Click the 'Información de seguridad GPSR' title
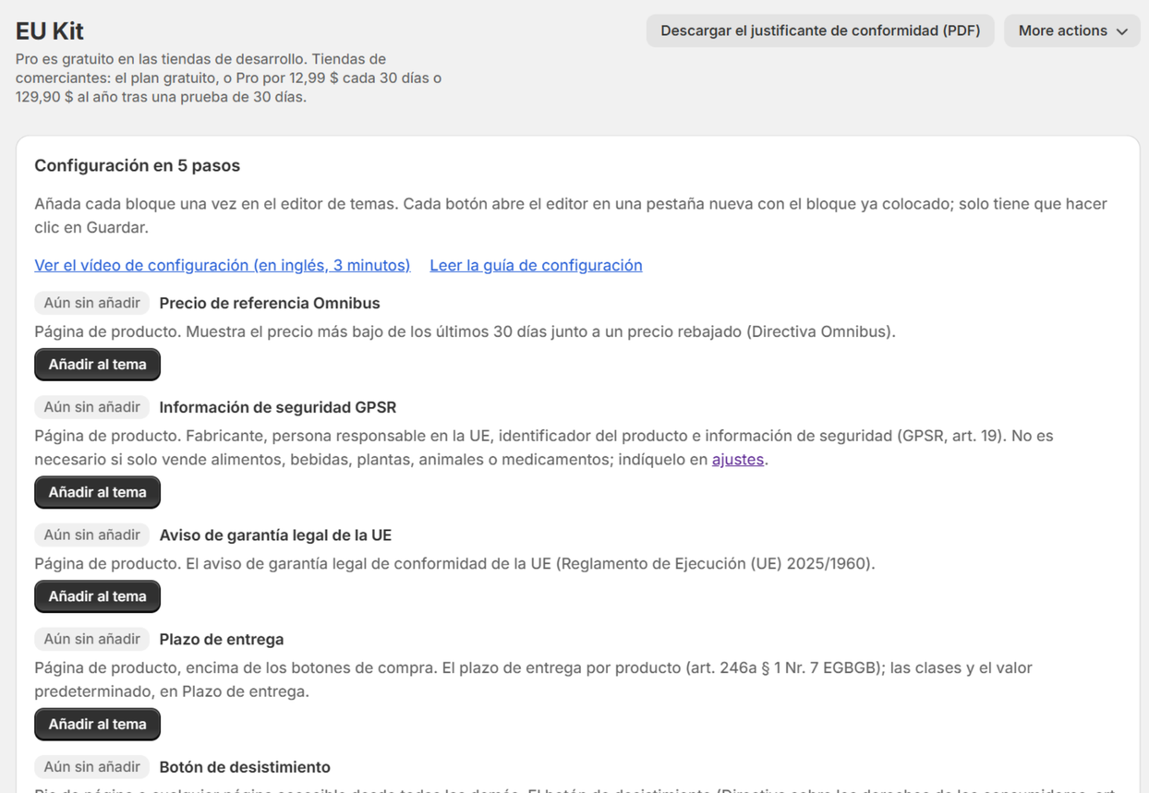 [x=278, y=407]
